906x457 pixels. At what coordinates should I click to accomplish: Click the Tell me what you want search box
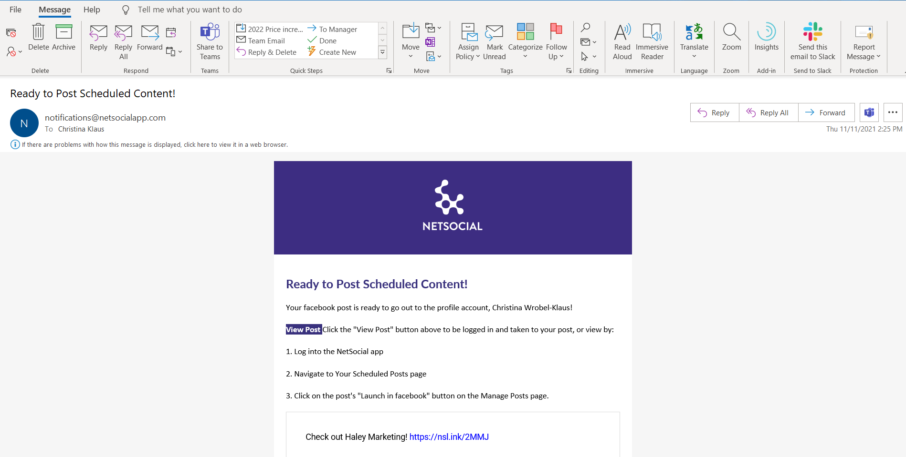tap(190, 10)
